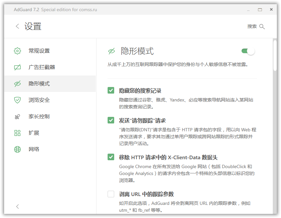281x218 pixels.
Task: Open the 网络 settings section
Action: tap(50, 149)
